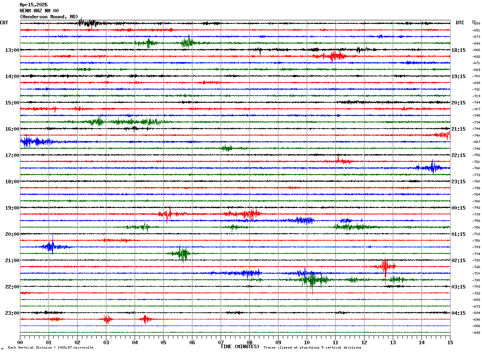This screenshot has height=353, width=482.
Task: Select the 22:00 CDT hour label
Action: (12, 287)
